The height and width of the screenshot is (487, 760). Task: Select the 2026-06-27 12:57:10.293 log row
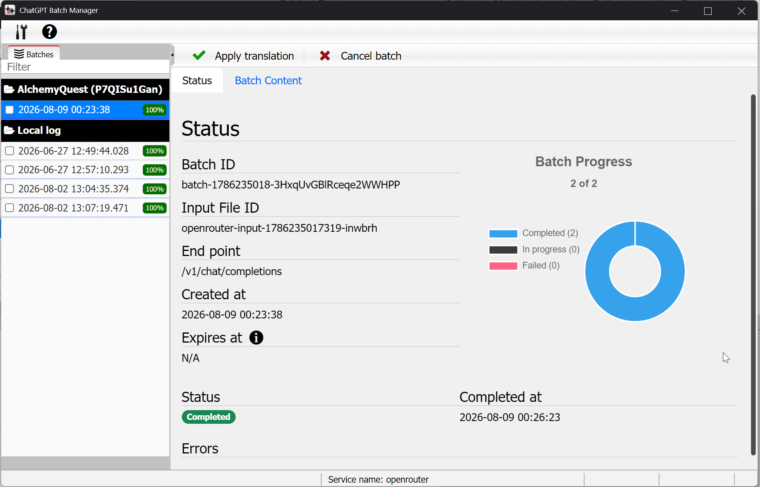point(85,170)
